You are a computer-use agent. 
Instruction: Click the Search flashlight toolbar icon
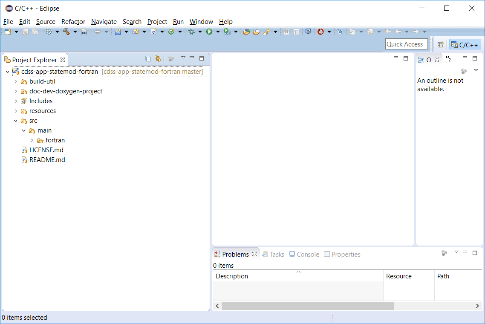pyautogui.click(x=267, y=32)
